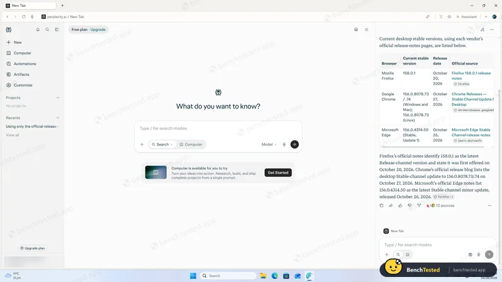Screen dimensions: 502x282
Task: Open the '12 sources' list
Action: click(x=441, y=206)
